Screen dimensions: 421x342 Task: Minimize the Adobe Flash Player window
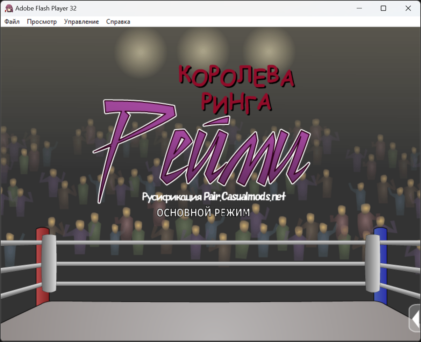coord(359,8)
